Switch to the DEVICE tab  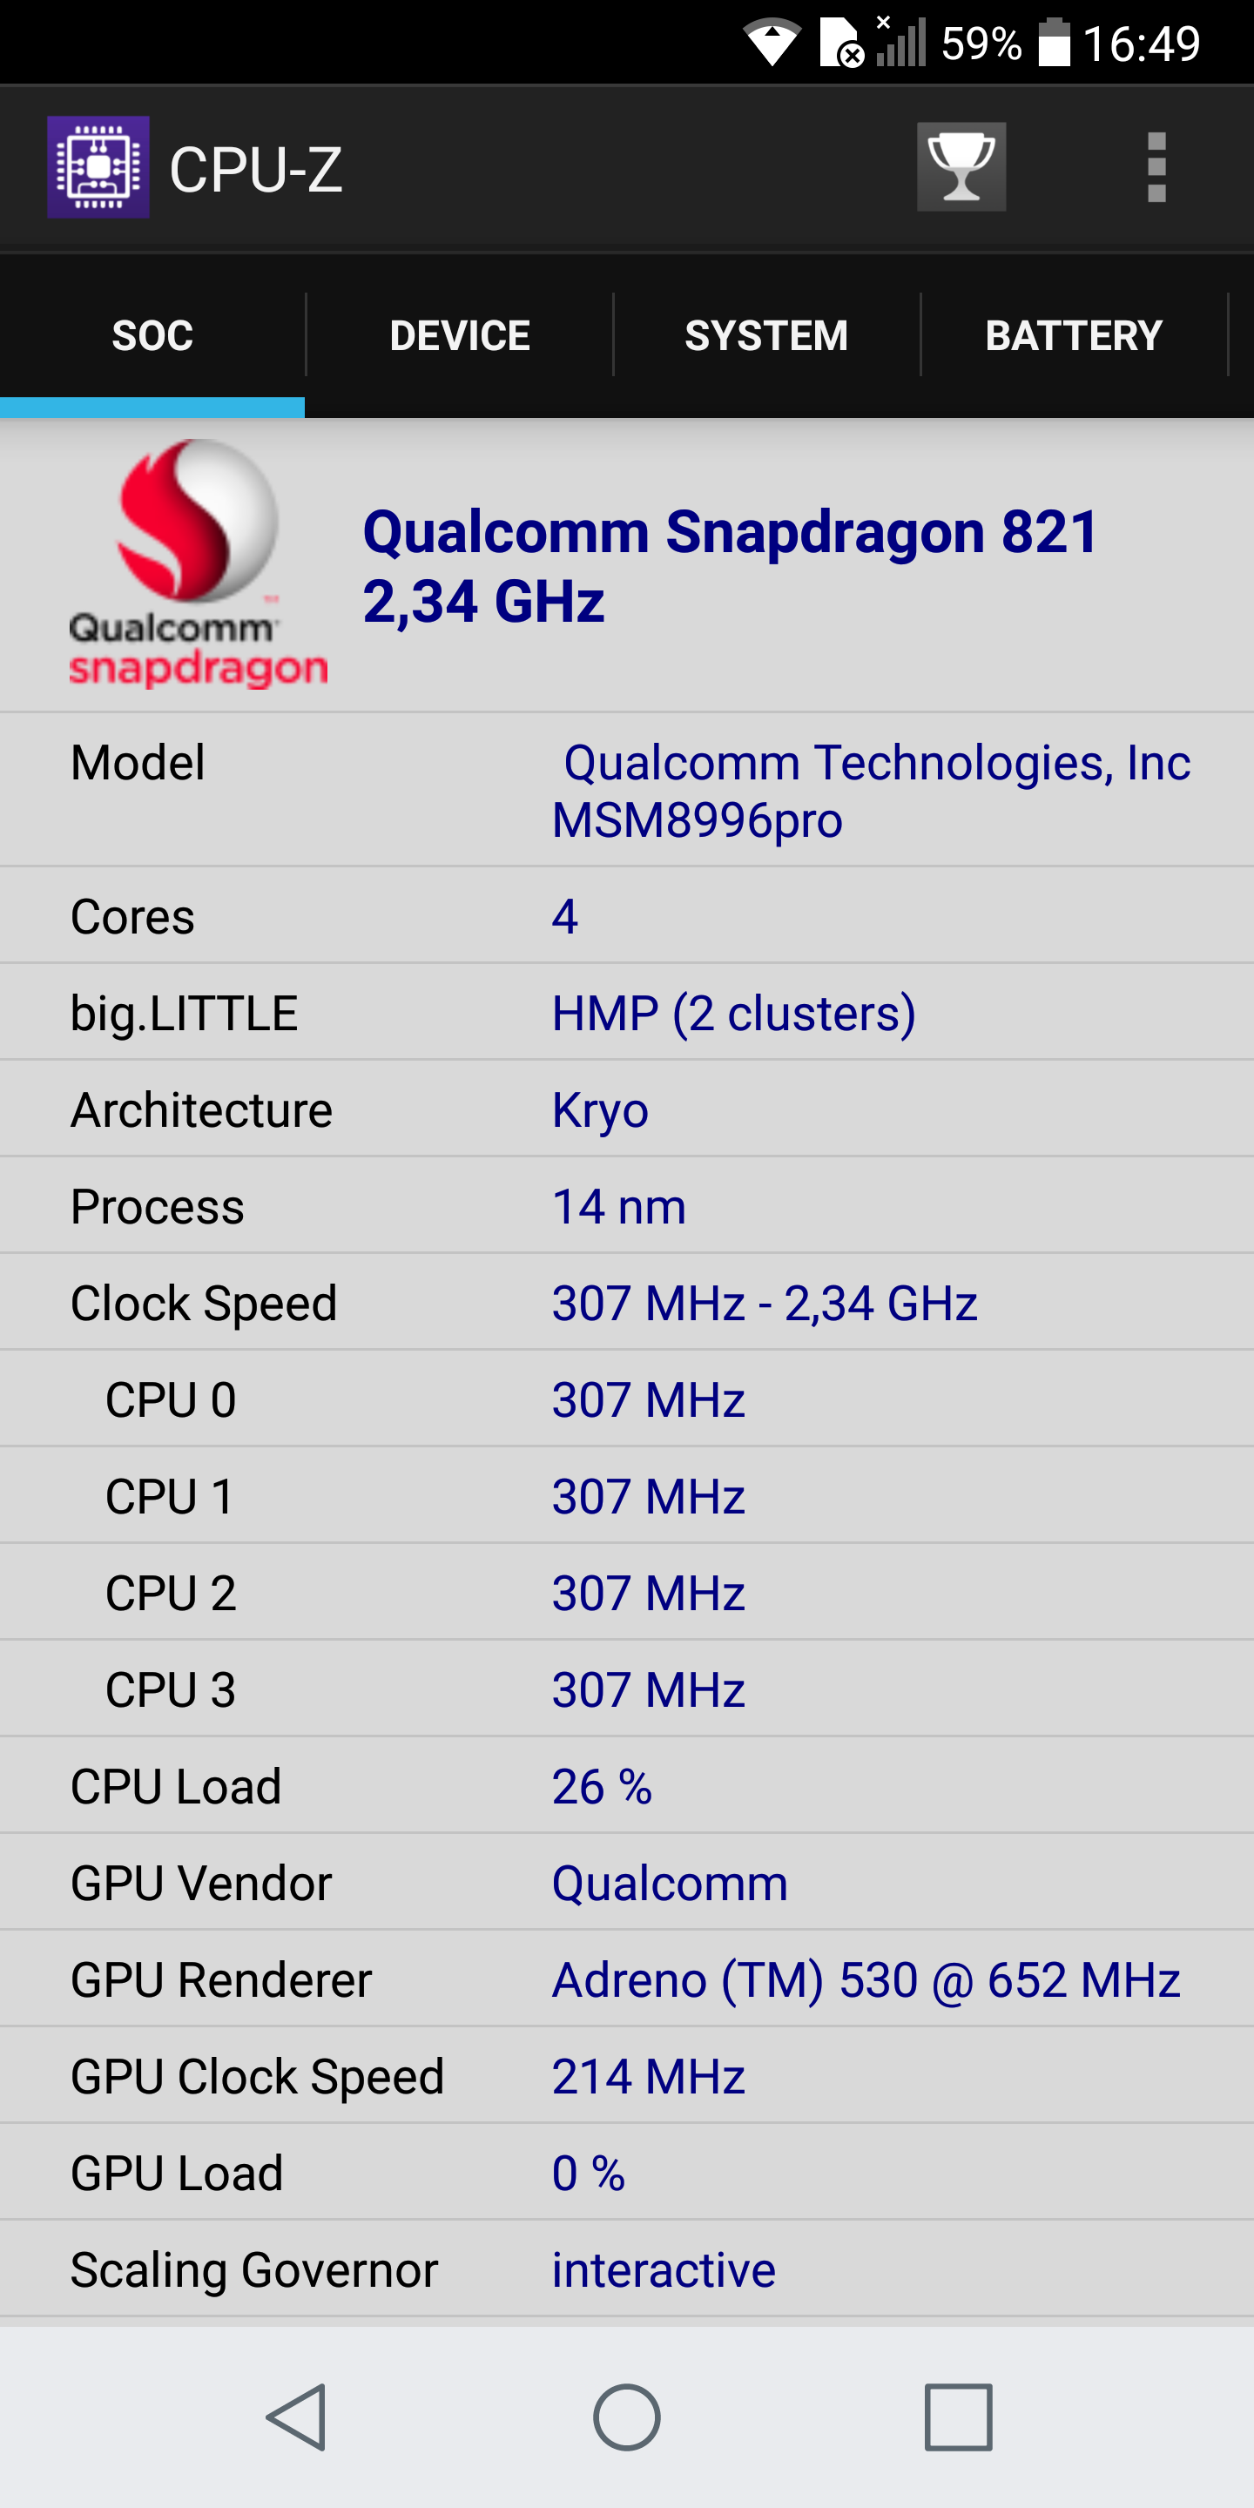pyautogui.click(x=460, y=336)
